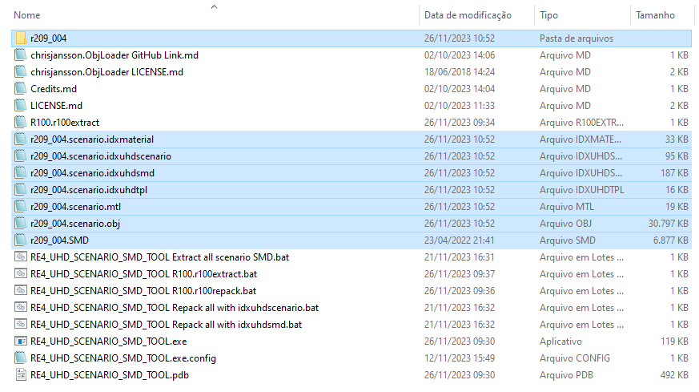Select r209_004.scenario.idxuhdtpl file name
This screenshot has height=392, width=699.
tap(89, 190)
